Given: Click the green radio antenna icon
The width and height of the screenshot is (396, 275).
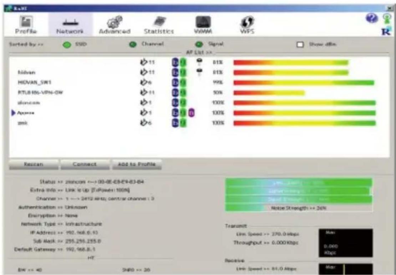Looking at the screenshot, I should point(387,19).
